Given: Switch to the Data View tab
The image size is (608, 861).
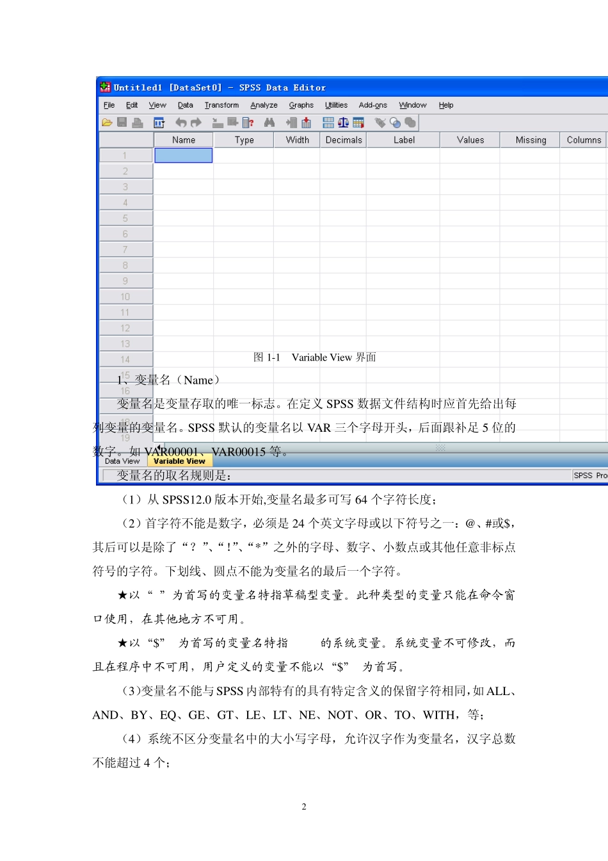Looking at the screenshot, I should (122, 461).
